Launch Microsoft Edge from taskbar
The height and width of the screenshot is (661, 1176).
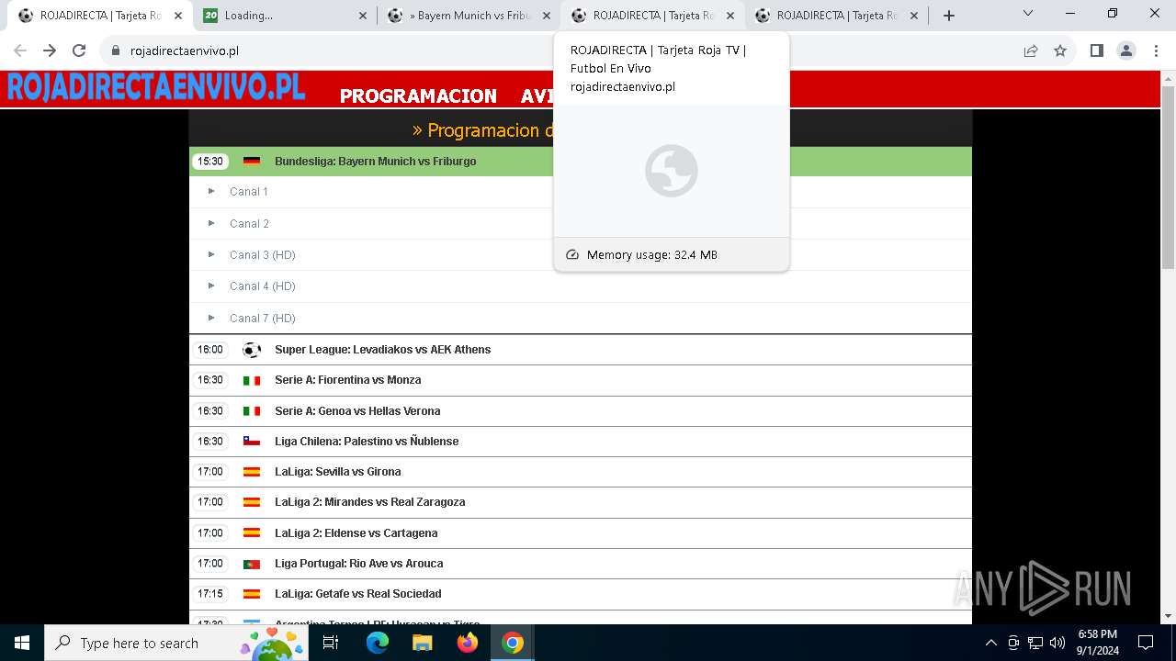pos(378,643)
